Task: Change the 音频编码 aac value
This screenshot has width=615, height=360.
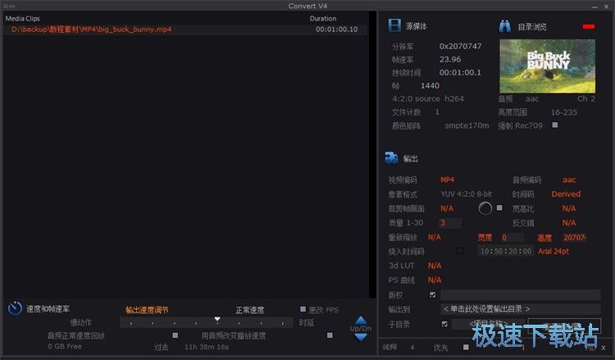Action: [569, 180]
